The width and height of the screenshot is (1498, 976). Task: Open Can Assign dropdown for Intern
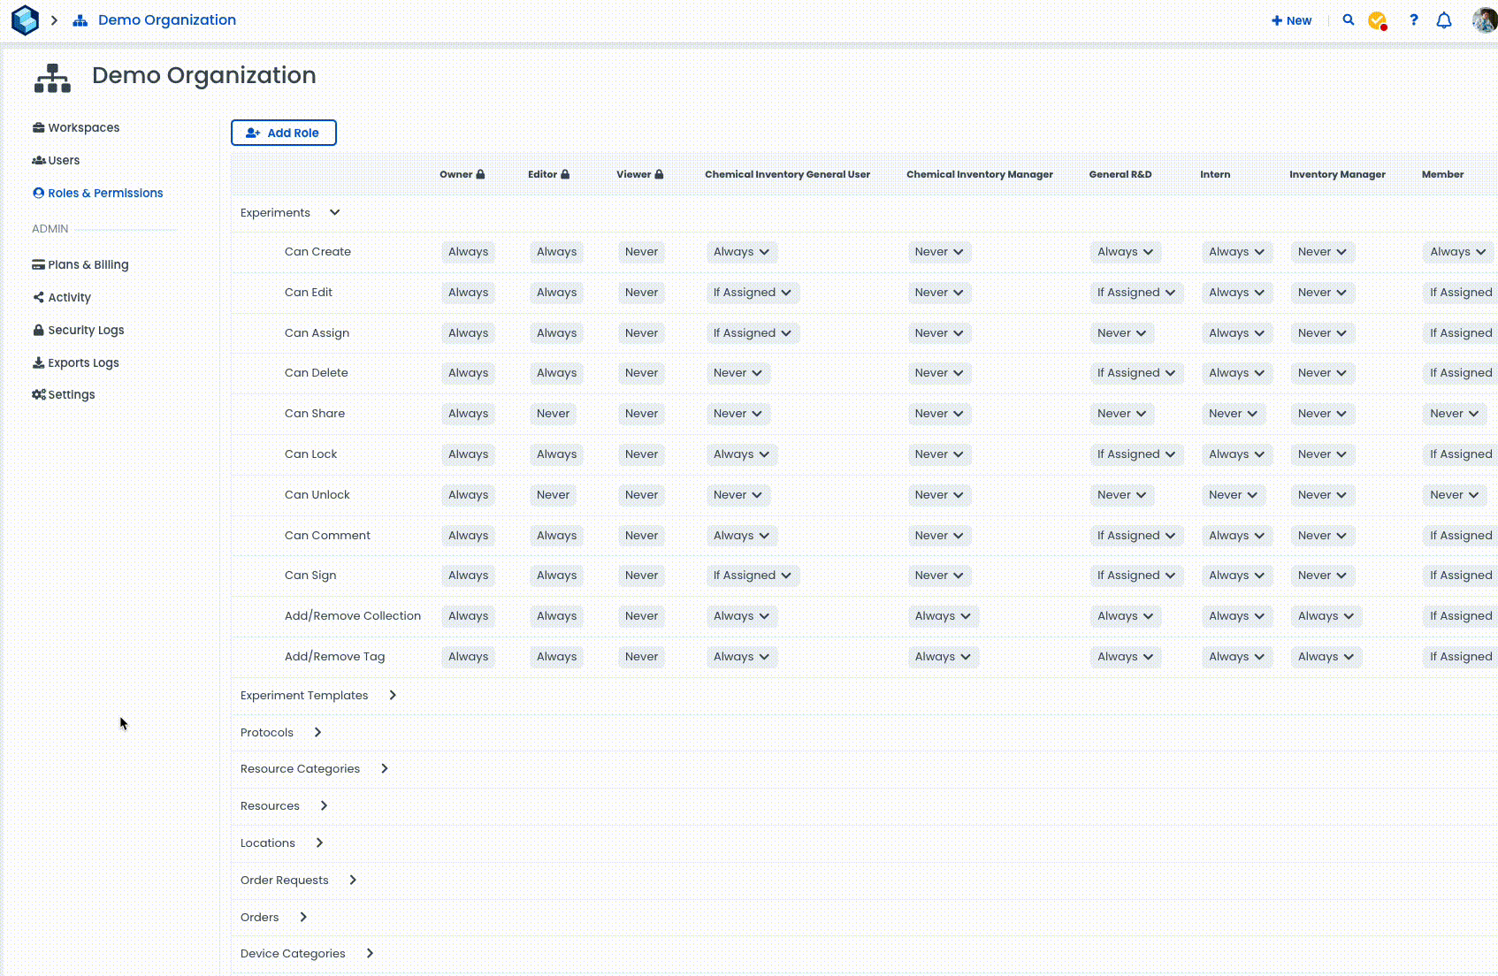1237,333
